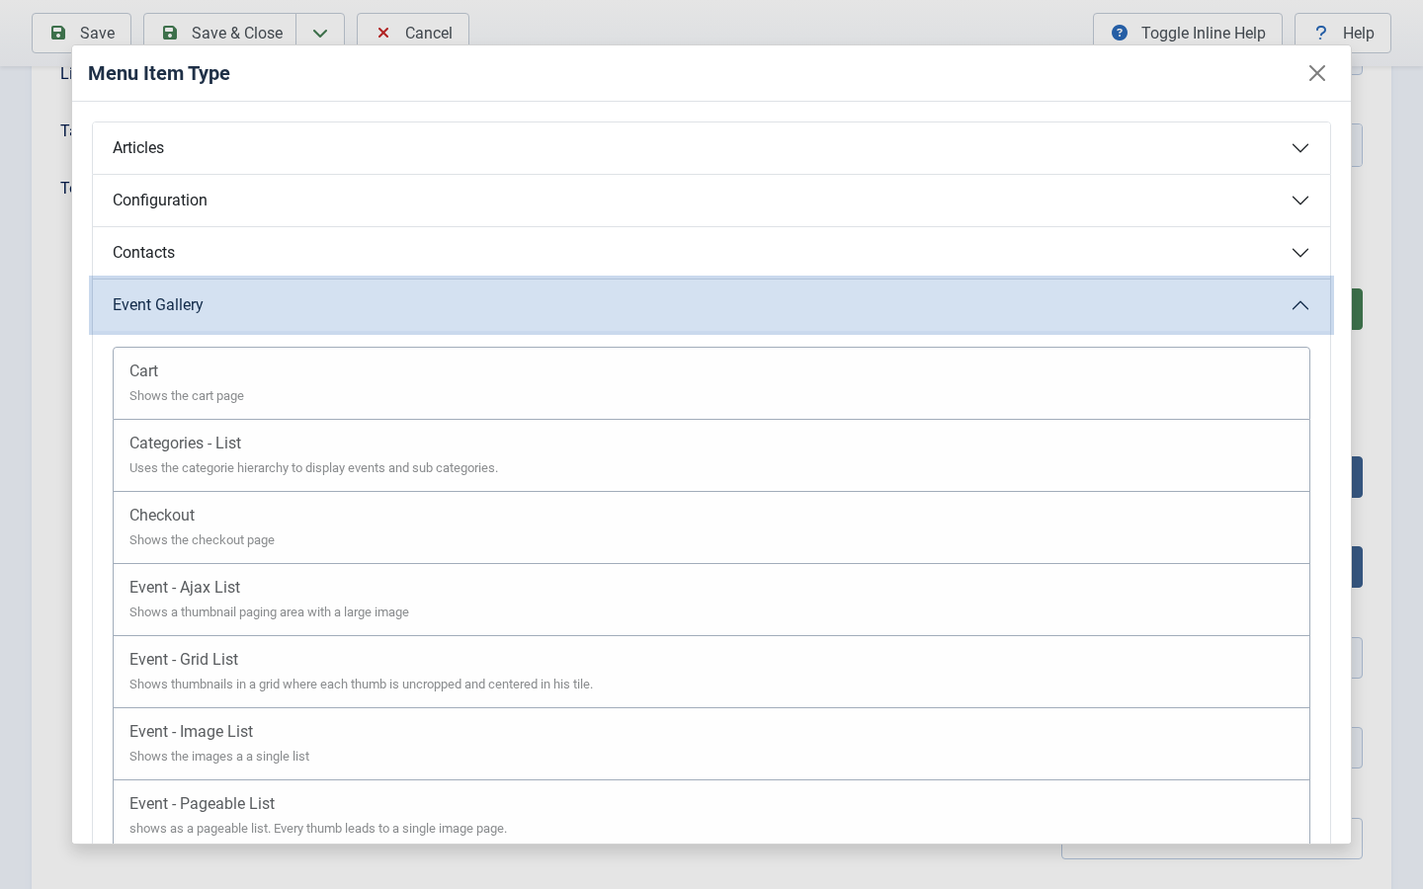The height and width of the screenshot is (889, 1423).
Task: Click the Contacts chevron arrow
Action: (x=1300, y=253)
